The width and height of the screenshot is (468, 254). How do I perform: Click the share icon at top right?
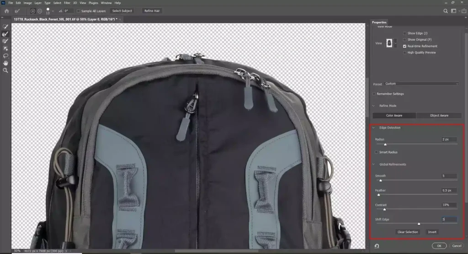pyautogui.click(x=464, y=11)
